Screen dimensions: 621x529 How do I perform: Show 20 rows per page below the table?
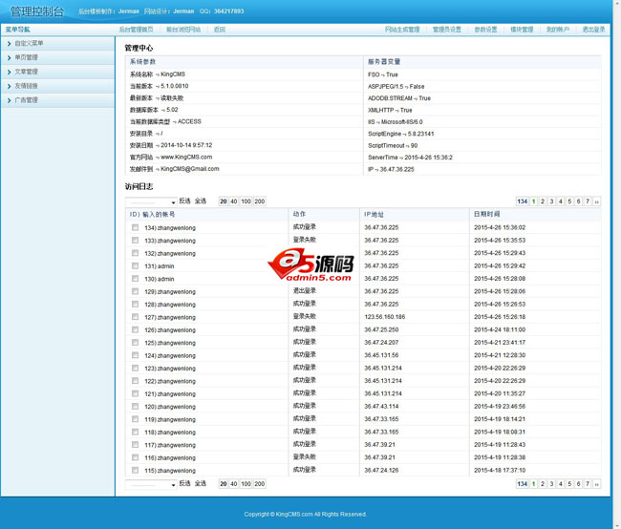[x=224, y=484]
